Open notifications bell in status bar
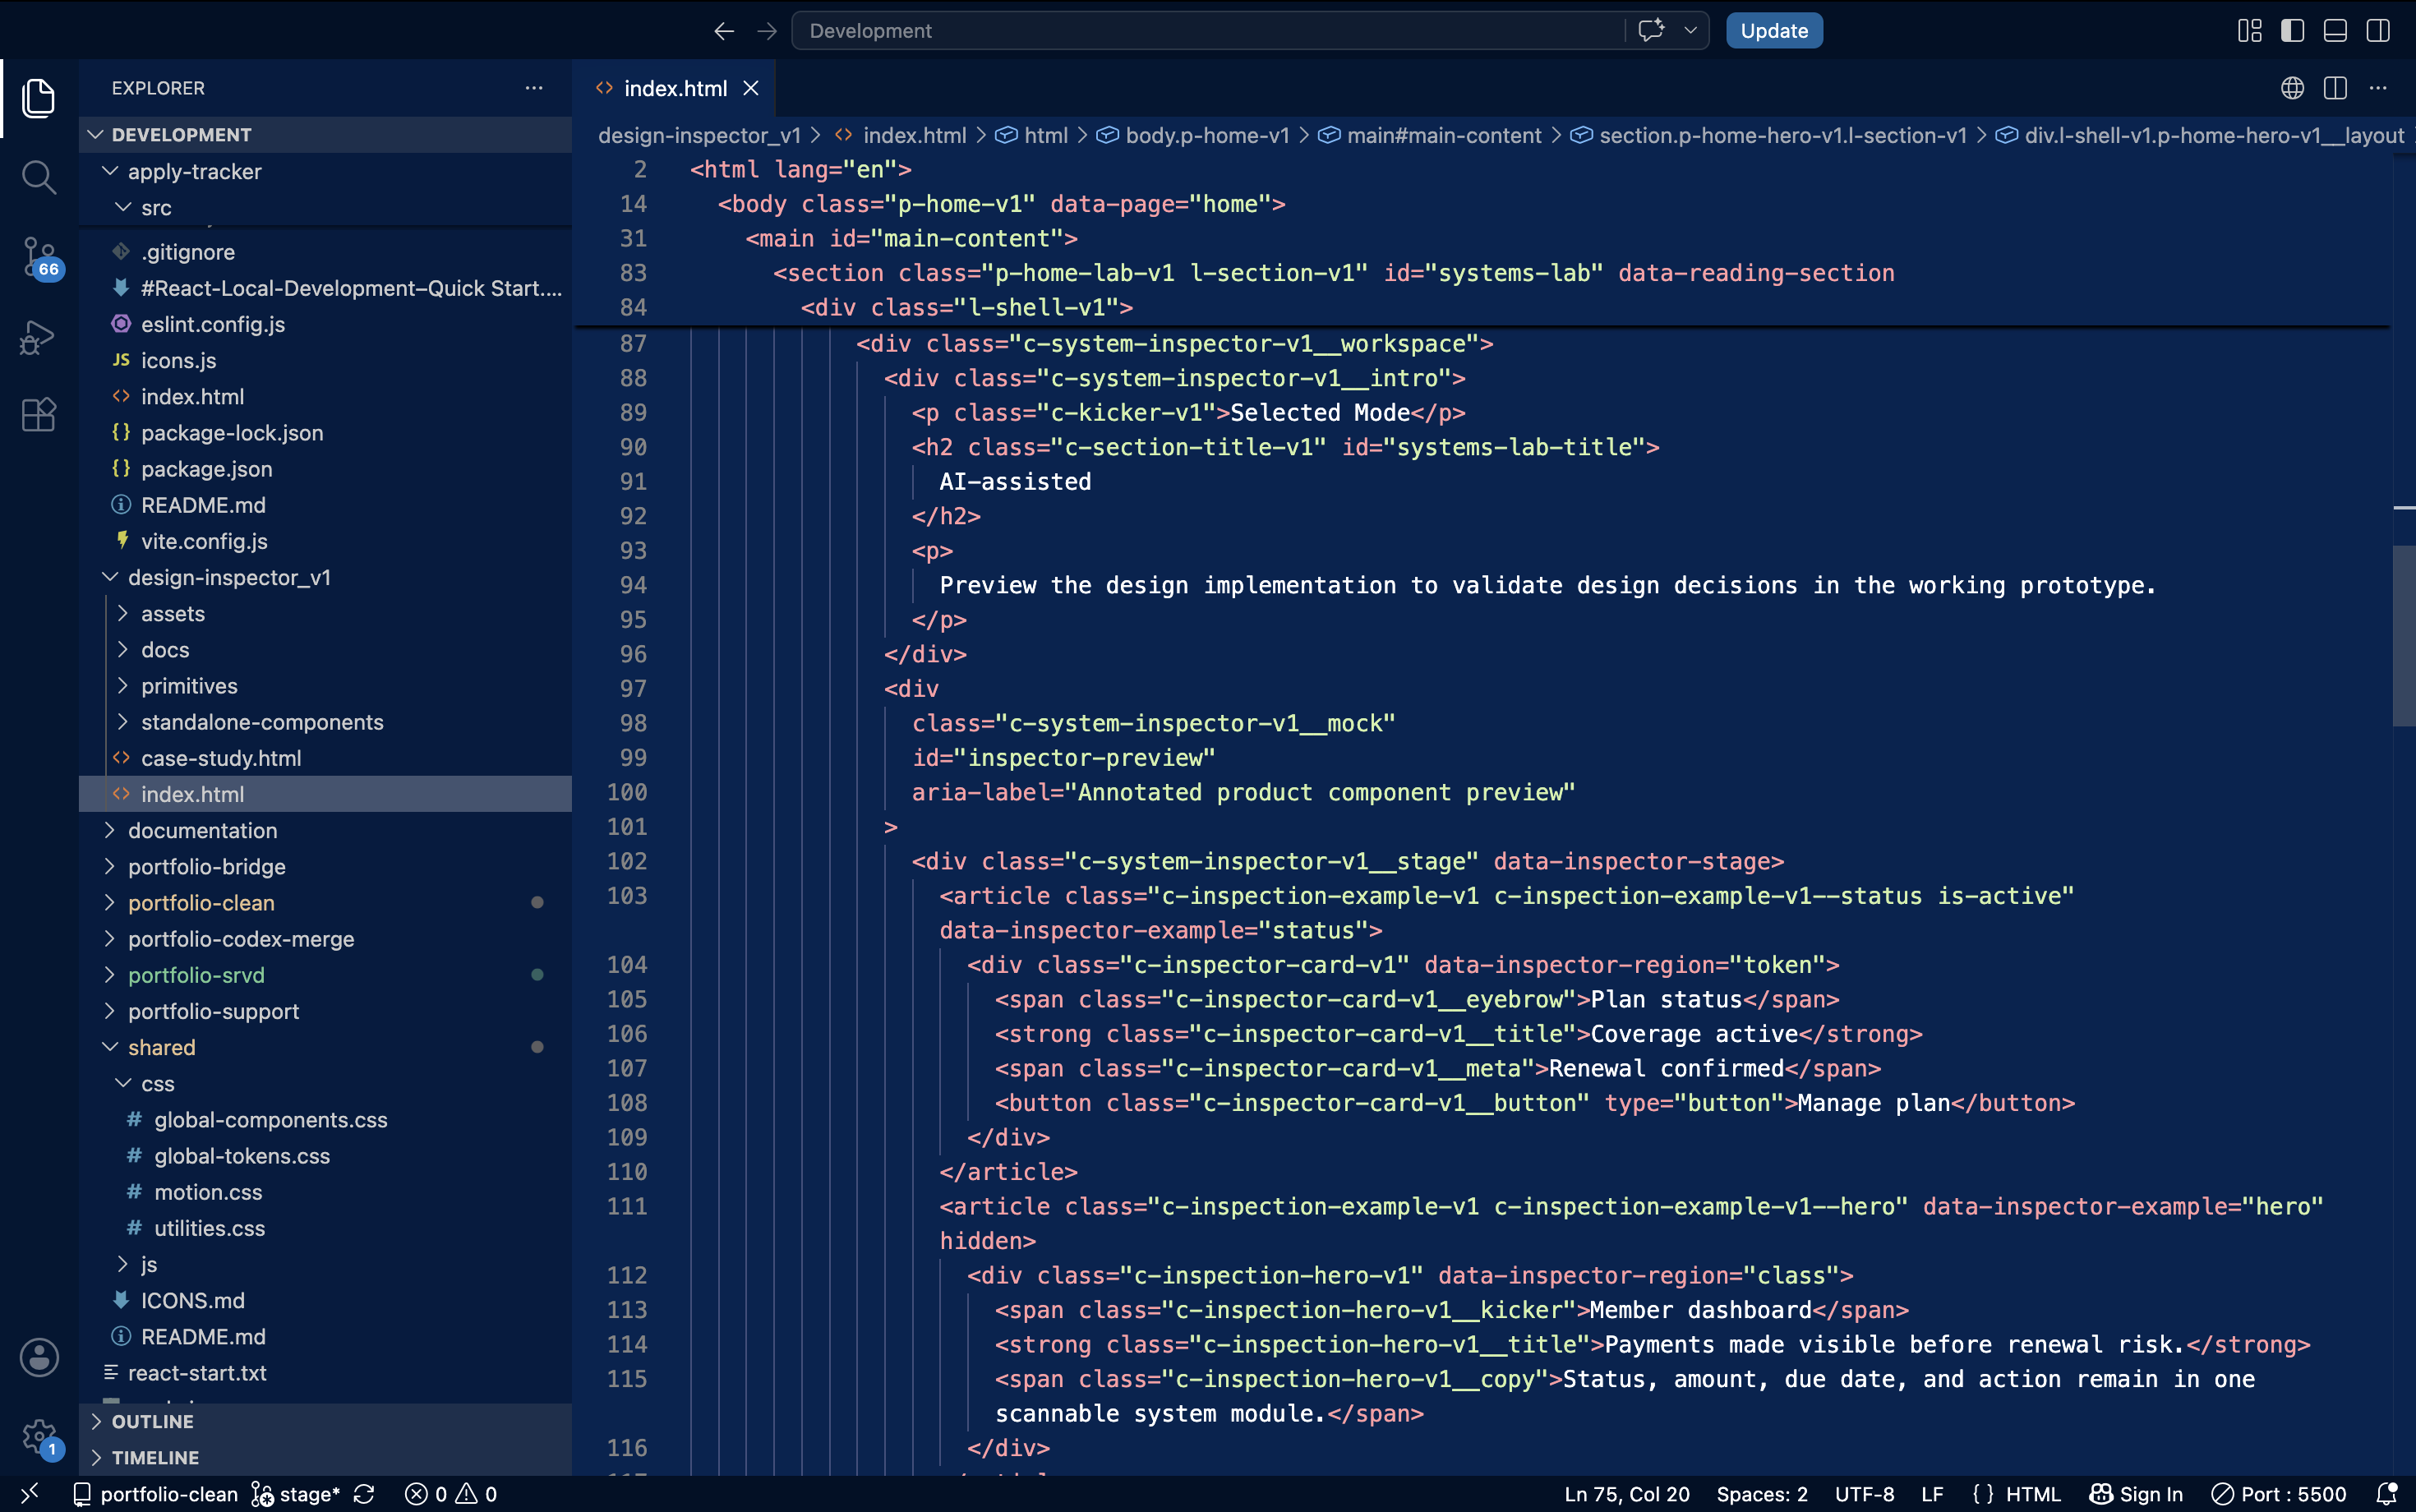Image resolution: width=2416 pixels, height=1512 pixels. click(x=2387, y=1494)
